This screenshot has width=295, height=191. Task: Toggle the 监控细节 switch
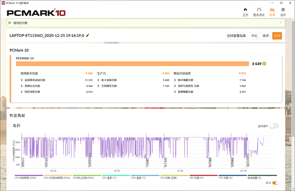(274, 126)
